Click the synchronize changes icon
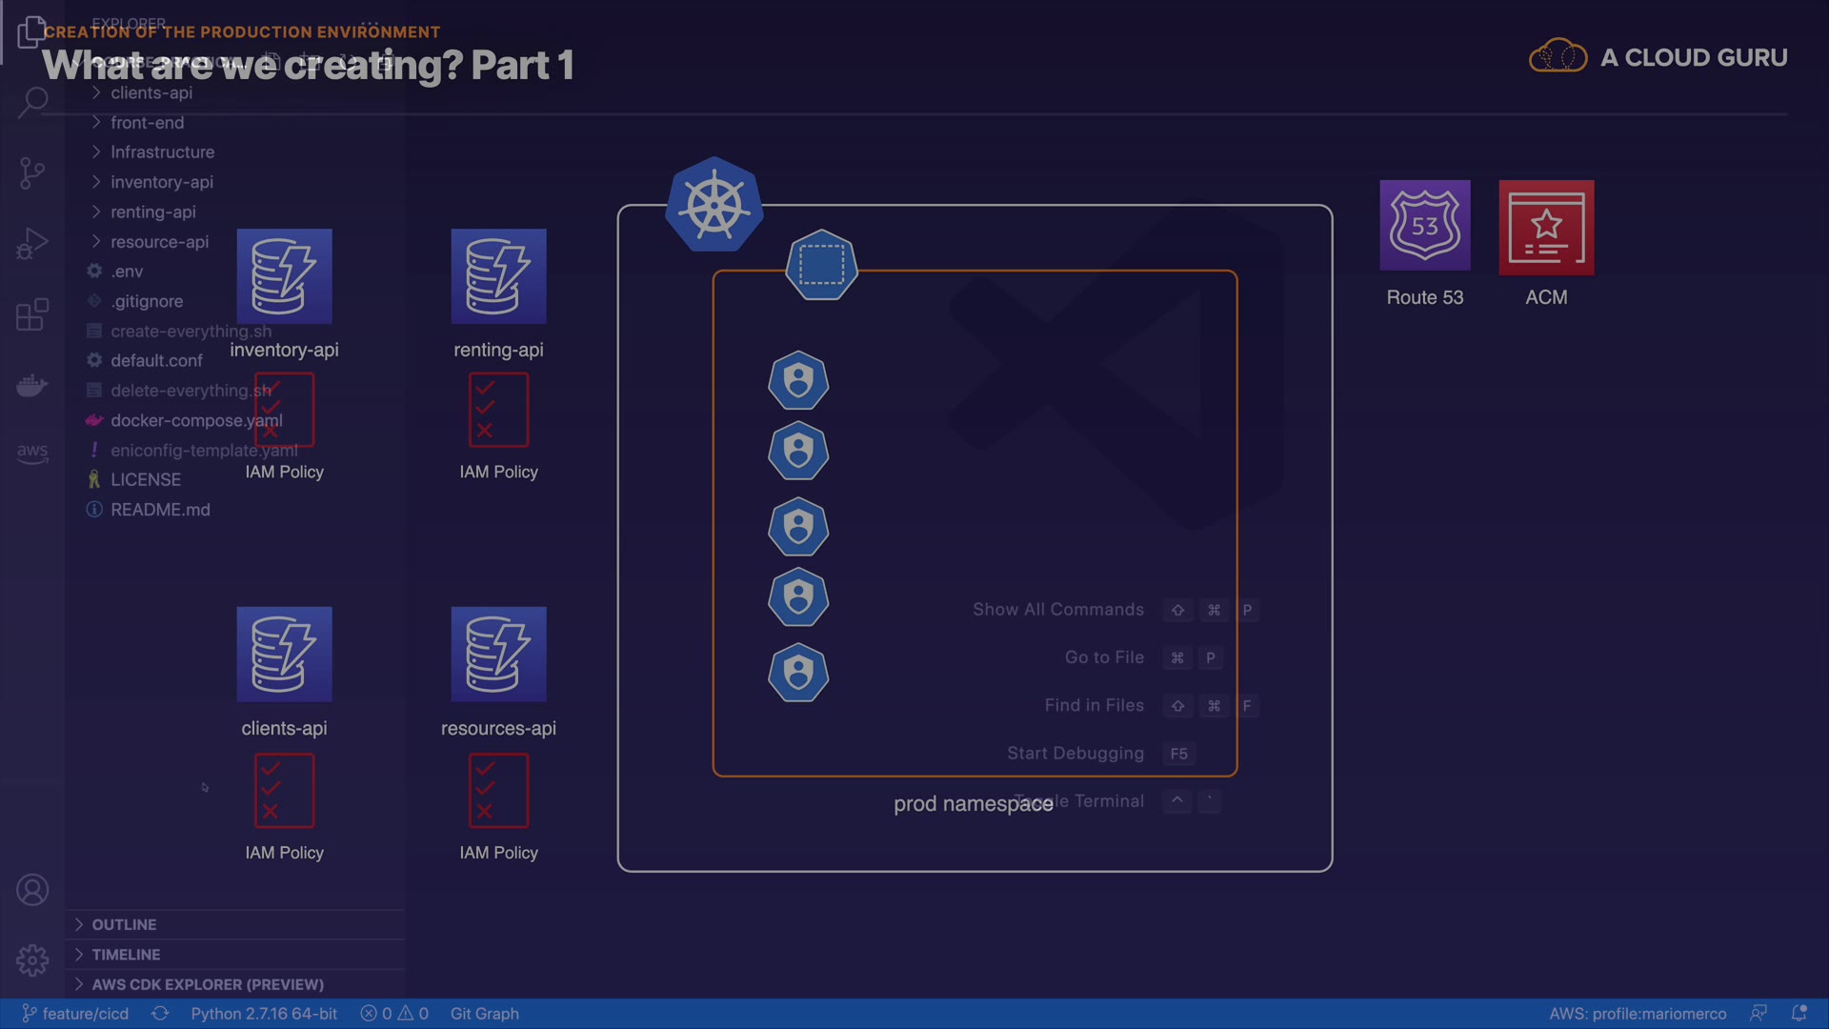1829x1029 pixels. pyautogui.click(x=160, y=1014)
